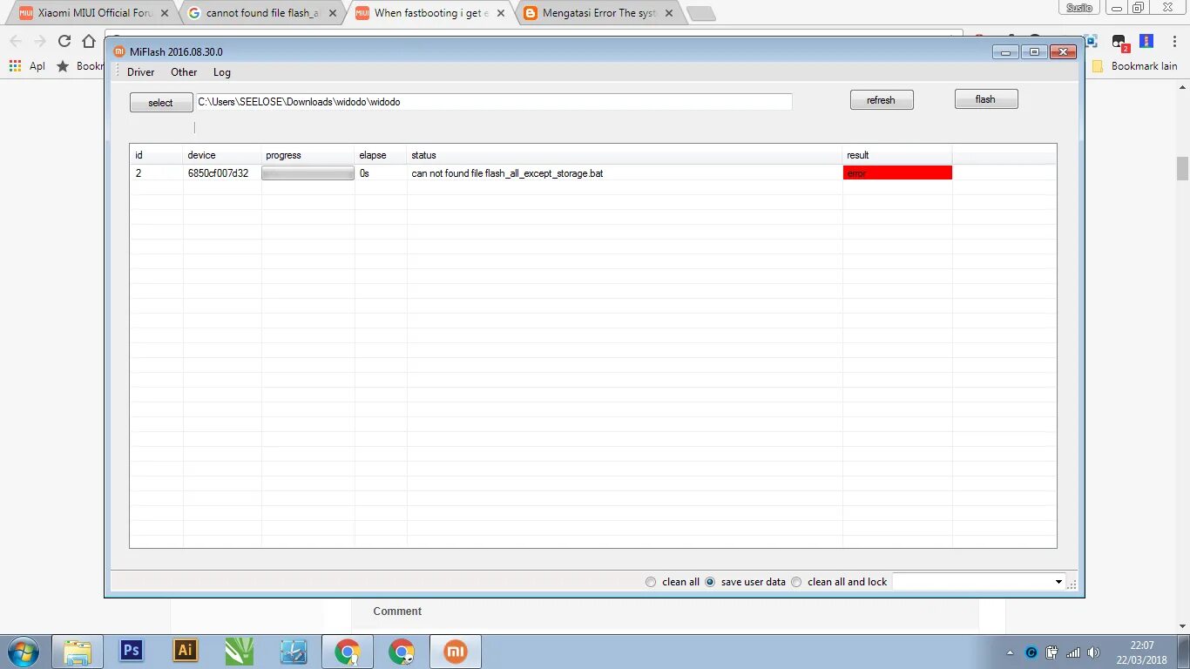The height and width of the screenshot is (669, 1190).
Task: Open the Driver menu in MiFlash
Action: click(x=140, y=72)
